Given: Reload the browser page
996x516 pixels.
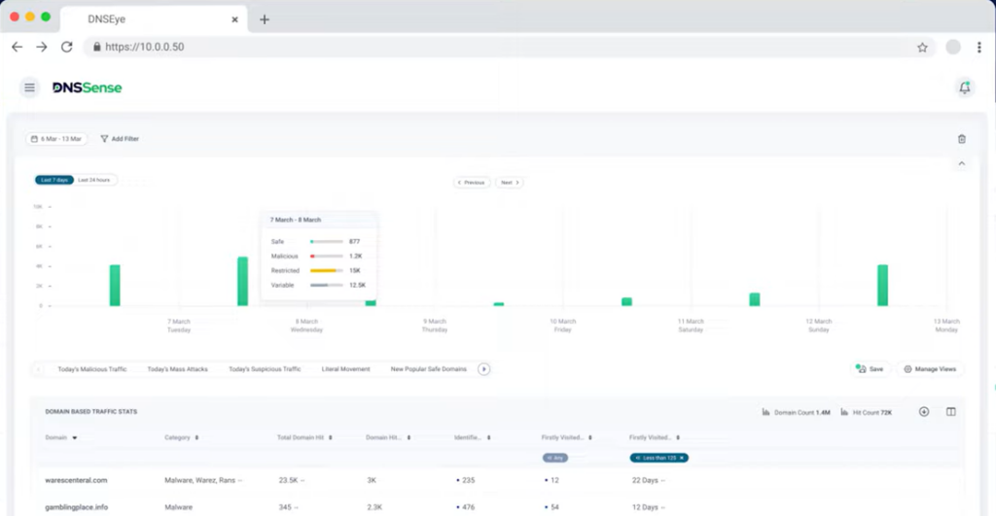Looking at the screenshot, I should coord(67,47).
